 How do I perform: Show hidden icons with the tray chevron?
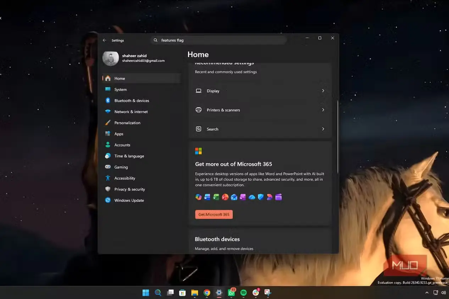click(x=427, y=293)
